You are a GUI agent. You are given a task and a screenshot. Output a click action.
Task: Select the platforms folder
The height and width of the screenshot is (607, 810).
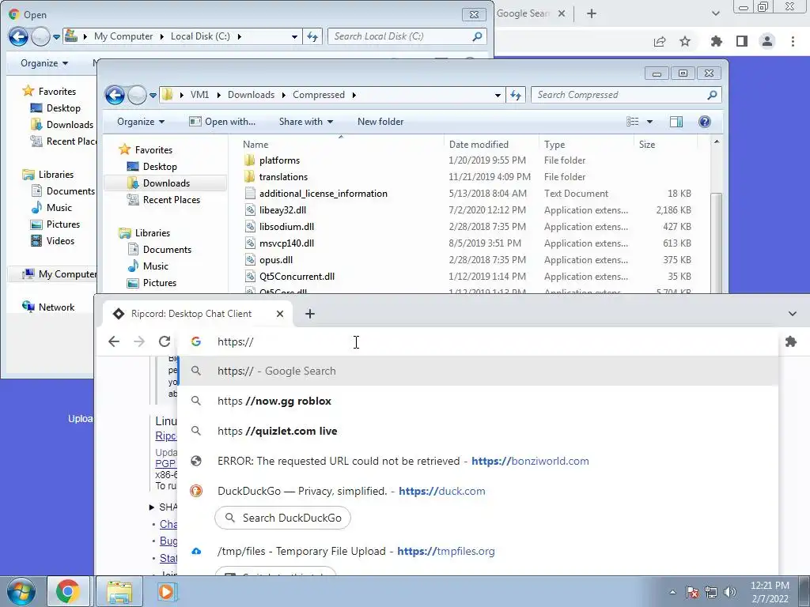tap(279, 160)
